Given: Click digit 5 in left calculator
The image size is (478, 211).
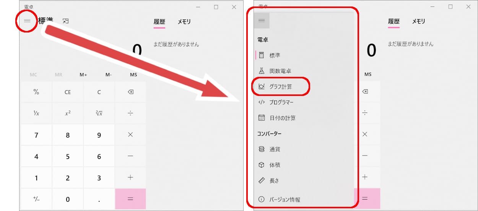Looking at the screenshot, I should (x=68, y=156).
